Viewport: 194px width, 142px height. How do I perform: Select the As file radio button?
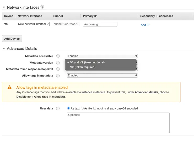[82, 108]
